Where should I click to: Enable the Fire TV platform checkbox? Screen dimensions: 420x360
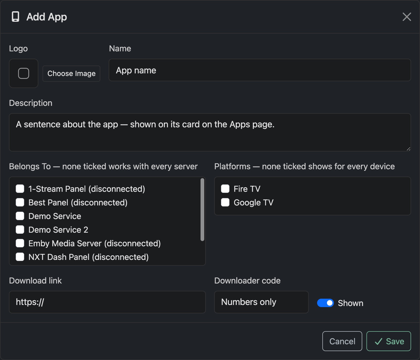point(225,189)
